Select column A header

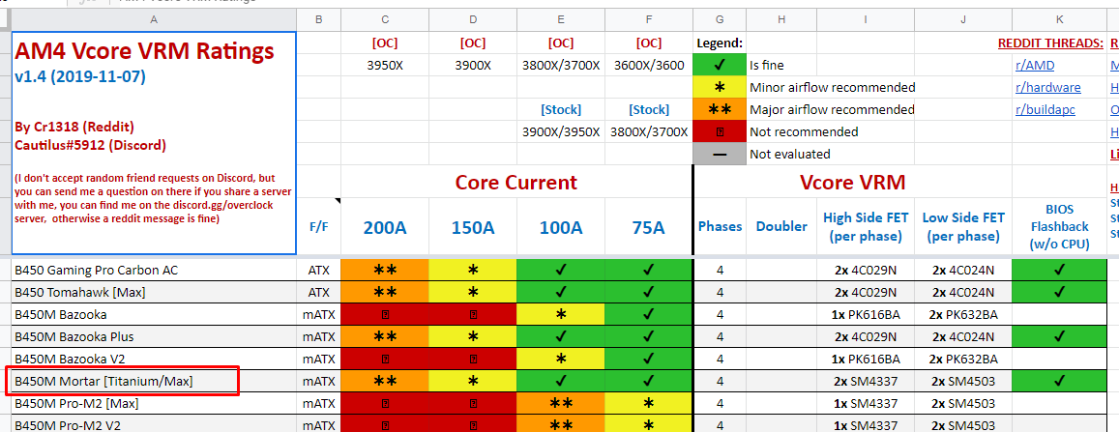(x=154, y=20)
